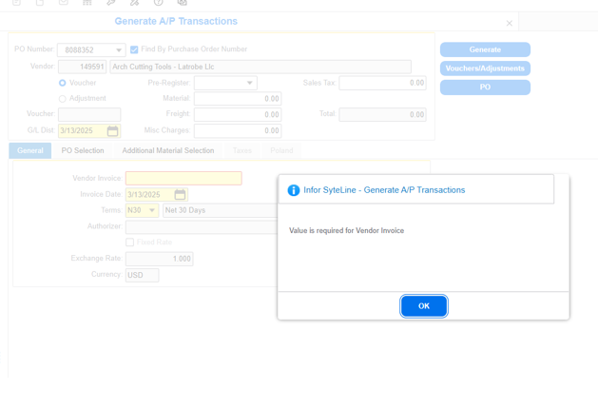Open the Pre-Register dropdown list
Viewport: 598px width, 409px height.
tap(249, 83)
